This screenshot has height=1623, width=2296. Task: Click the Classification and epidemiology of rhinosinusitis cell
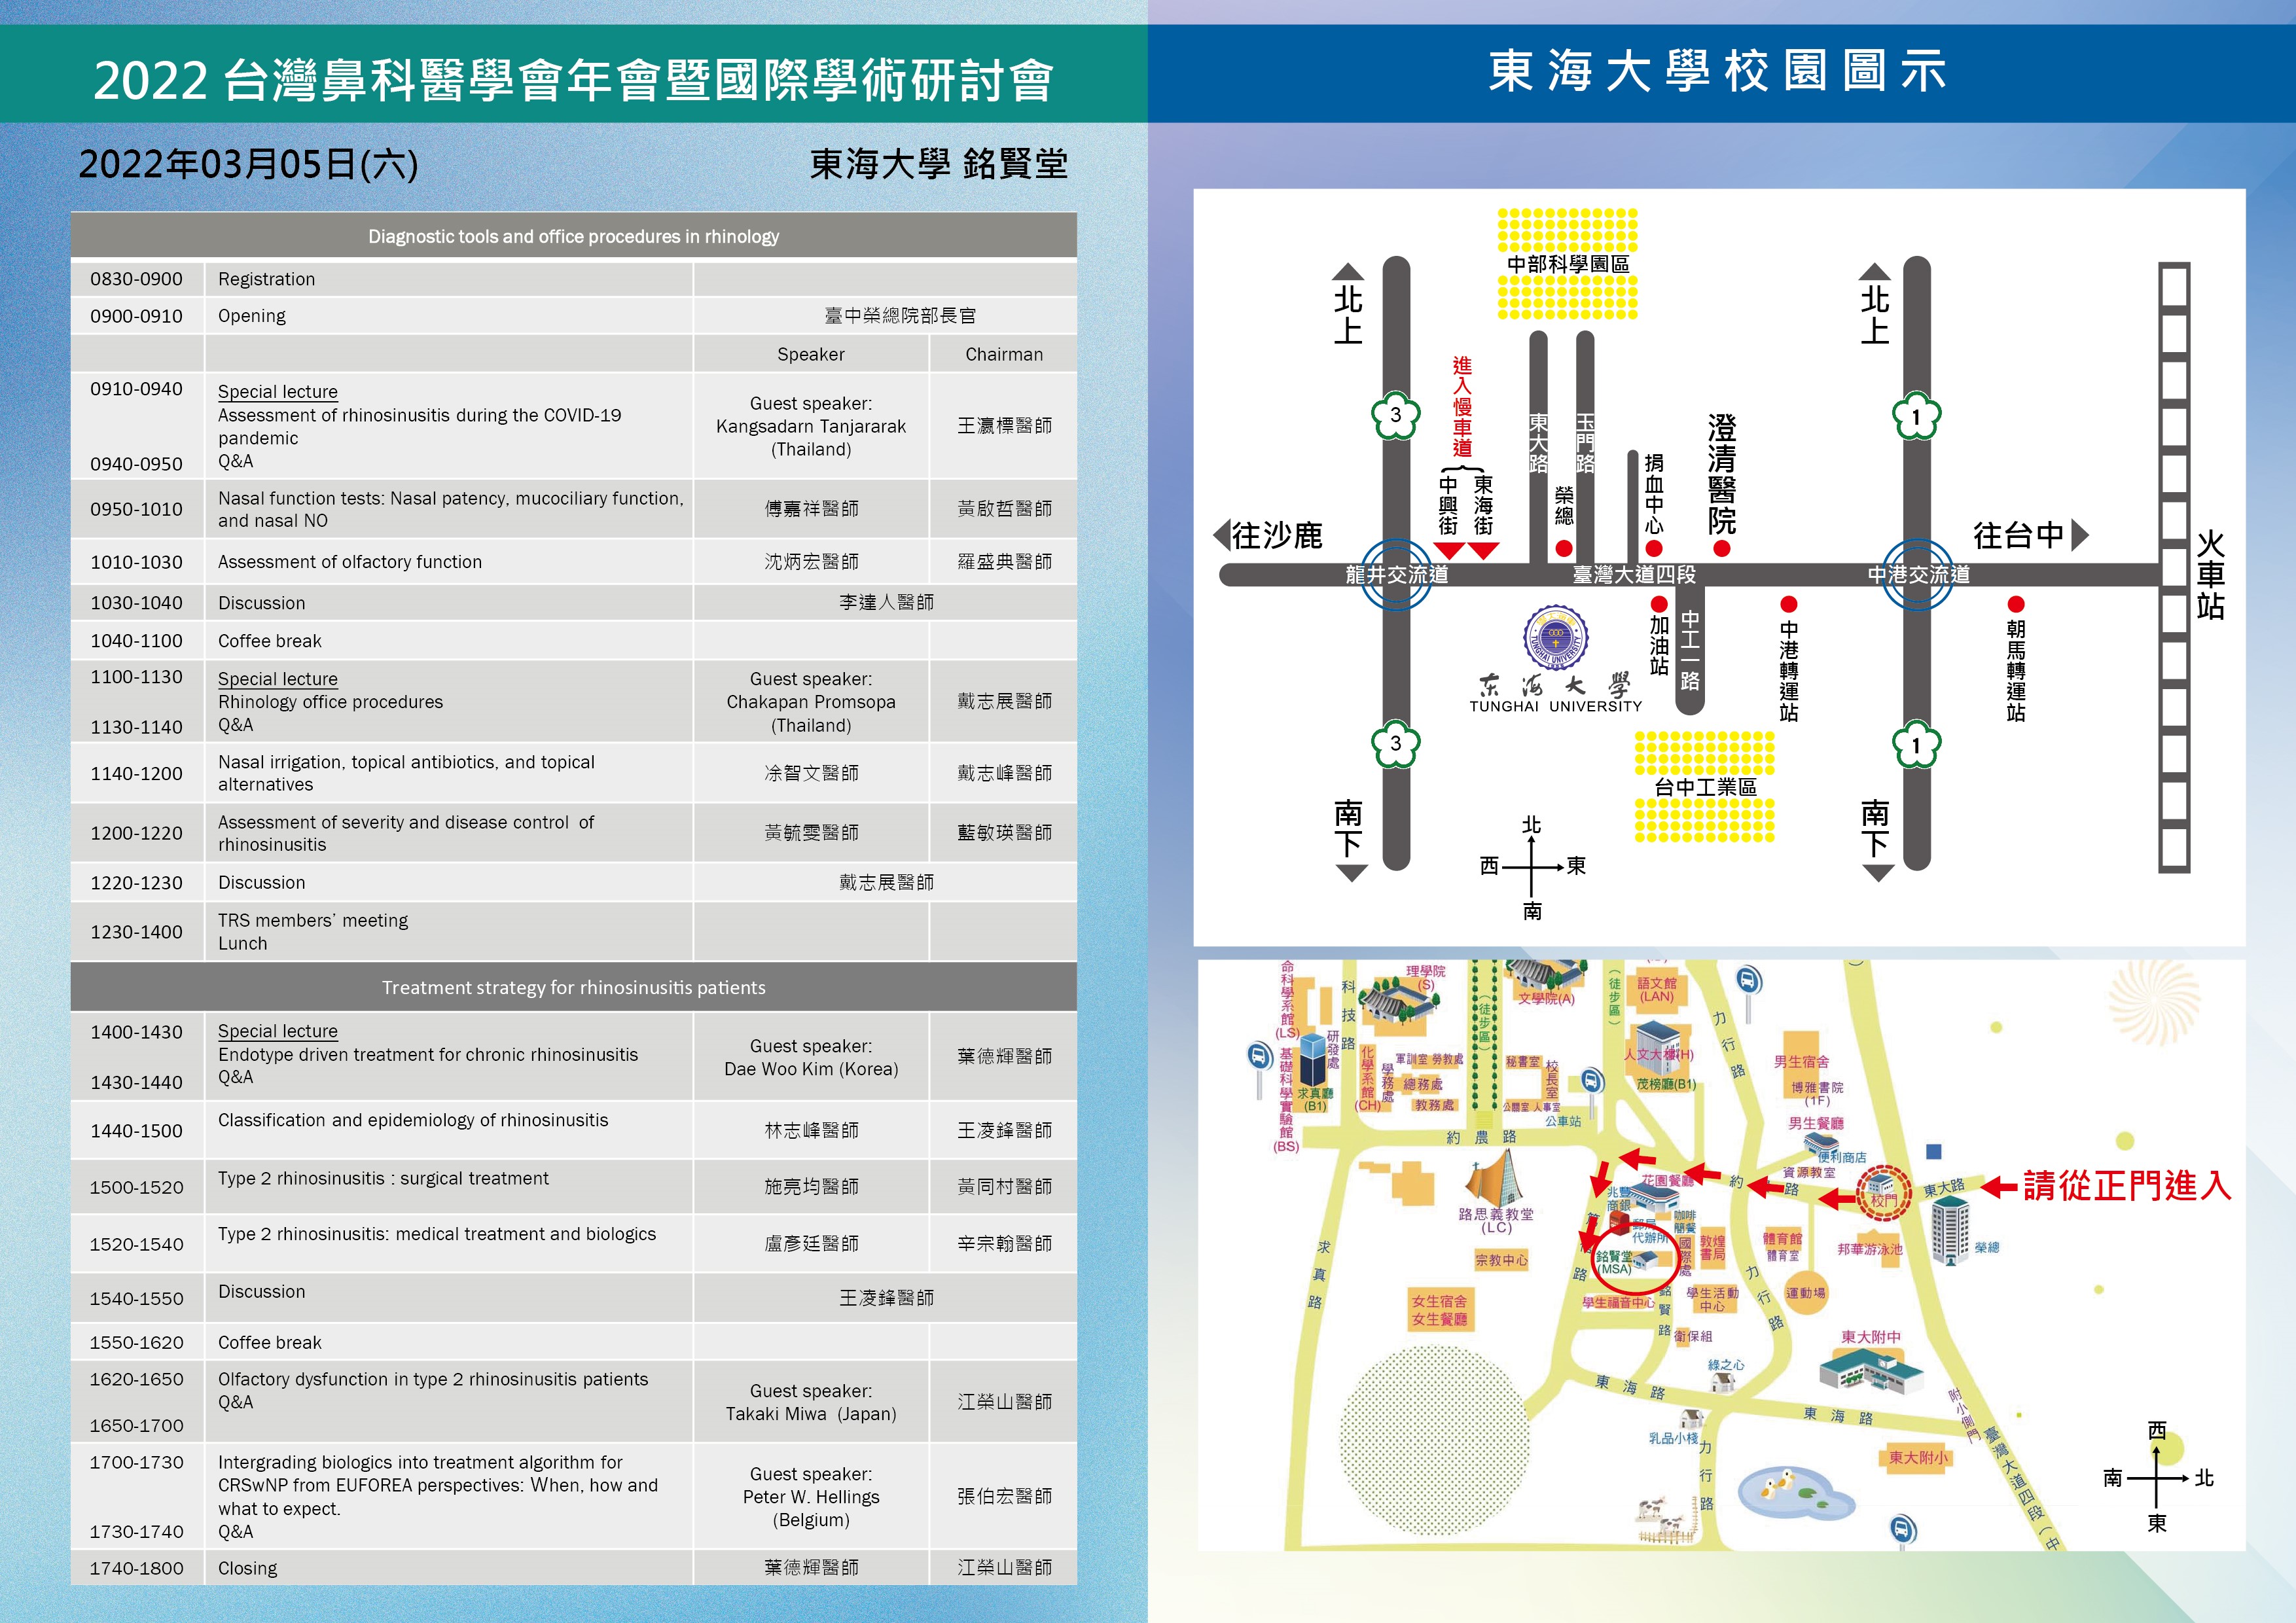[x=448, y=1131]
